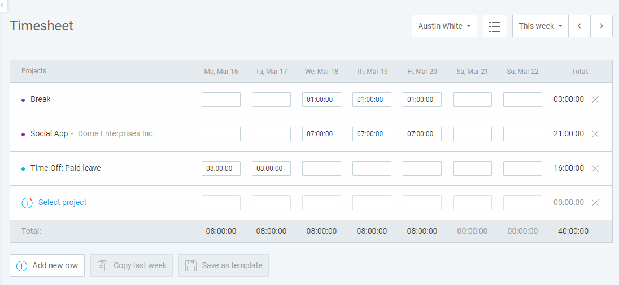This screenshot has width=619, height=285.
Task: Go to previous week arrow
Action: pyautogui.click(x=579, y=26)
